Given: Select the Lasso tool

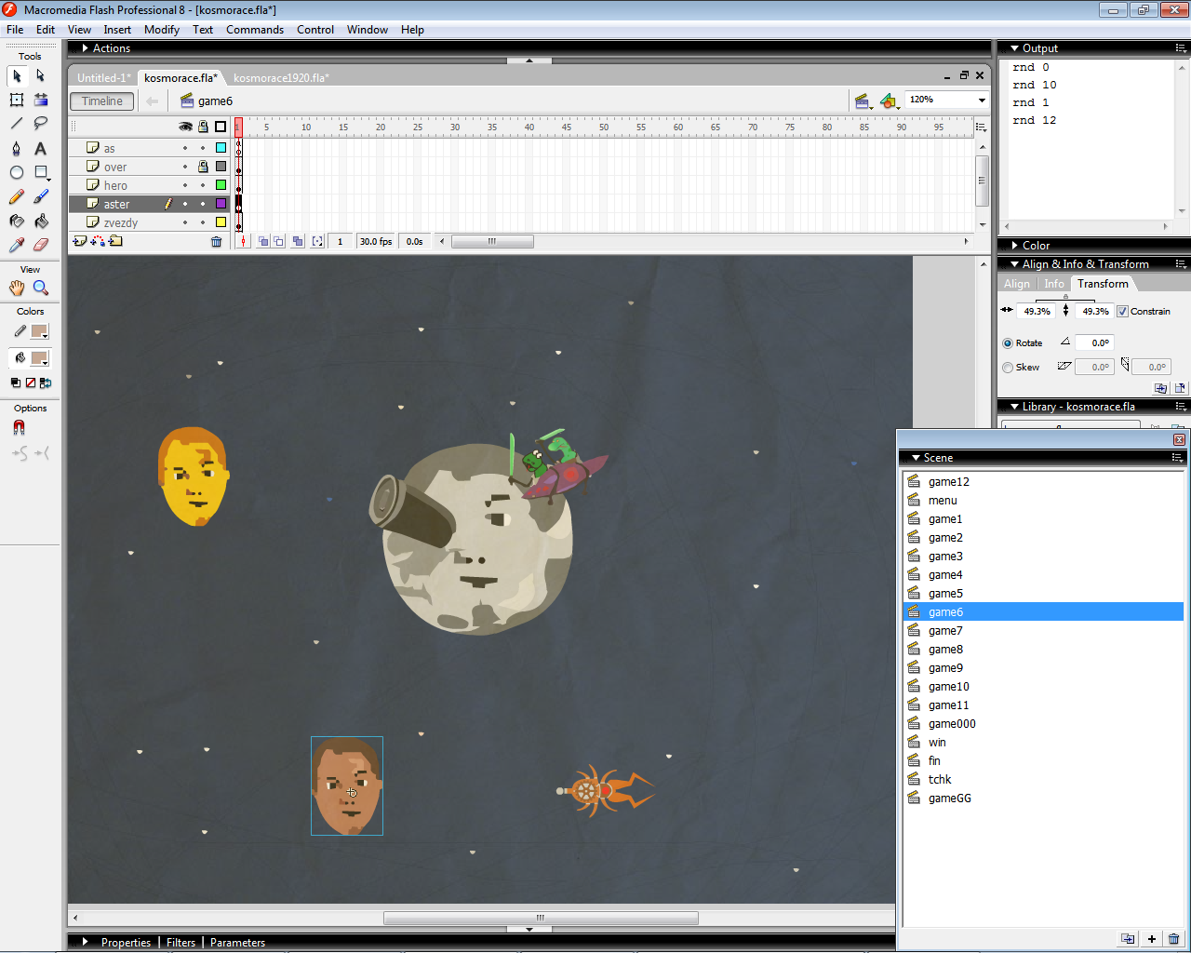Looking at the screenshot, I should click(41, 123).
